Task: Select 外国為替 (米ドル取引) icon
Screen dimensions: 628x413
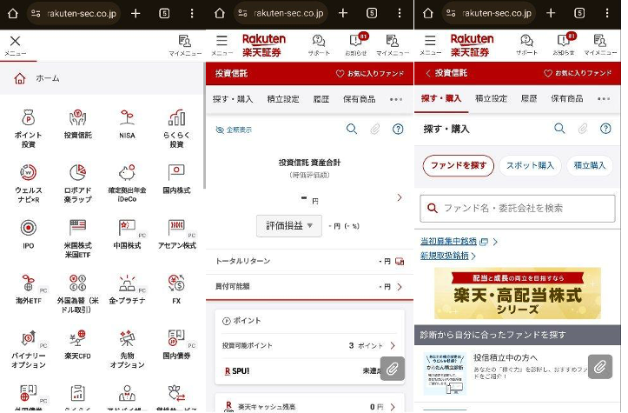Action: [x=77, y=294]
